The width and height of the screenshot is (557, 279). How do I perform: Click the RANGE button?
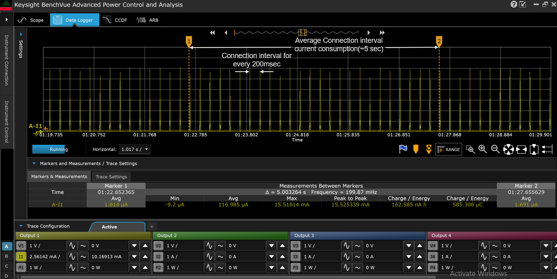[448, 149]
